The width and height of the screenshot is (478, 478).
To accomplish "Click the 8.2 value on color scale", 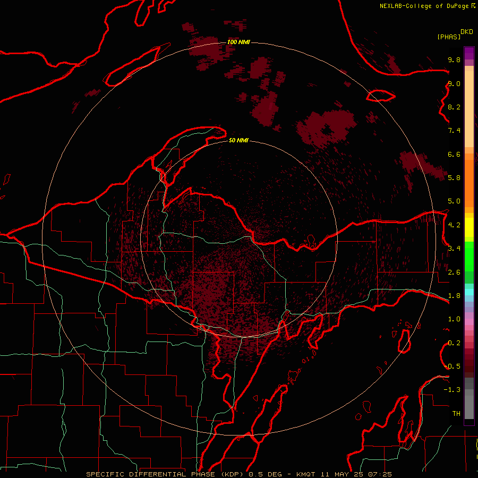I will tap(454, 107).
